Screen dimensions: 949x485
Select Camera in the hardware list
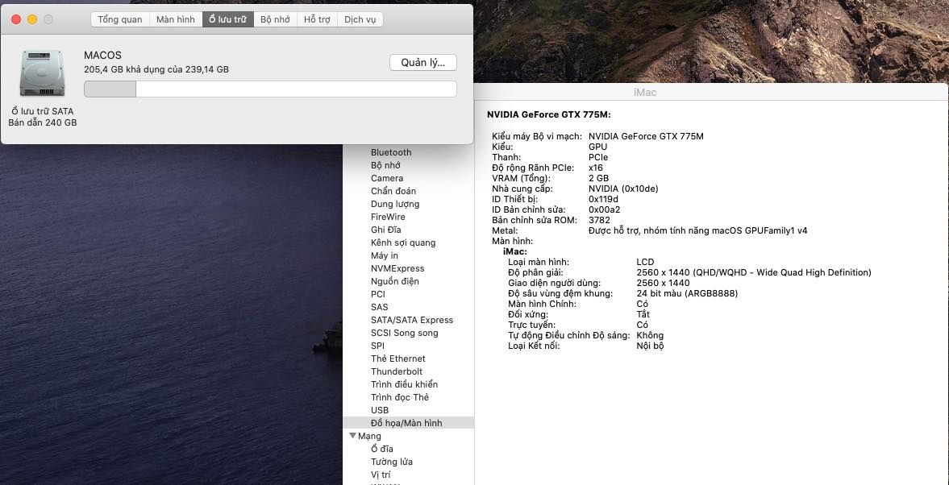point(387,178)
